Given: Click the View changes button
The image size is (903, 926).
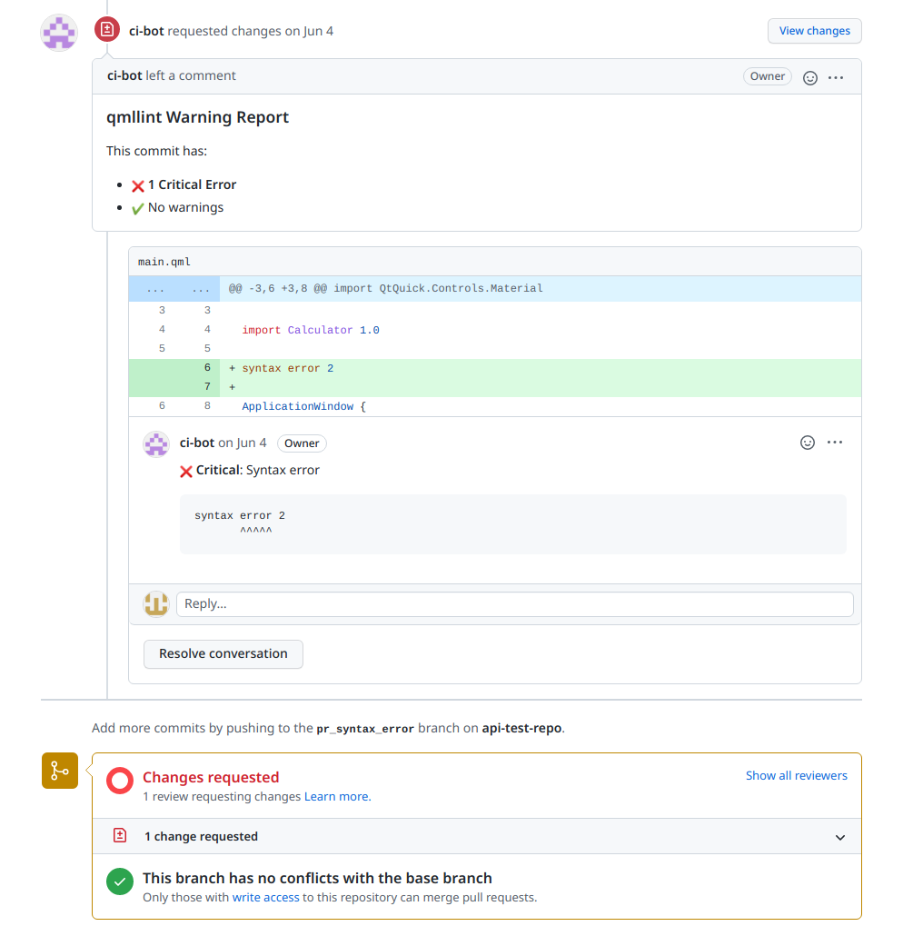Looking at the screenshot, I should pyautogui.click(x=814, y=31).
